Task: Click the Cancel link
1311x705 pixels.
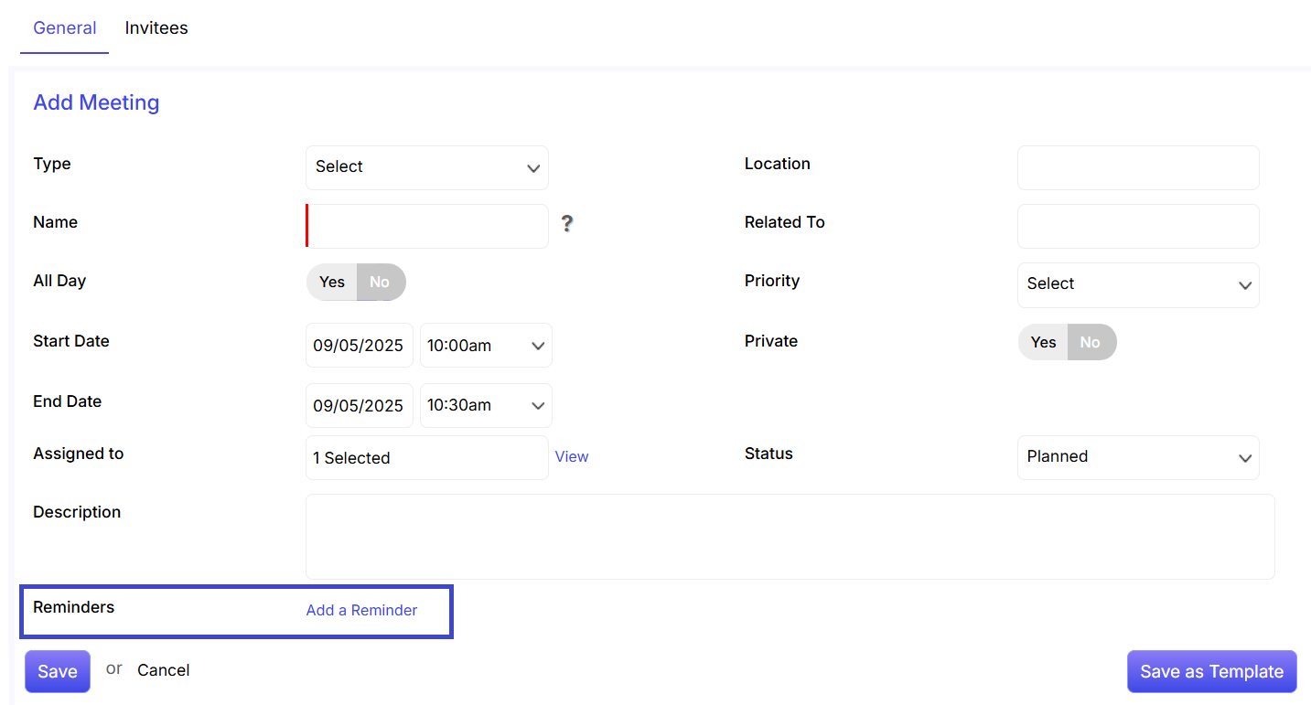Action: click(x=164, y=670)
